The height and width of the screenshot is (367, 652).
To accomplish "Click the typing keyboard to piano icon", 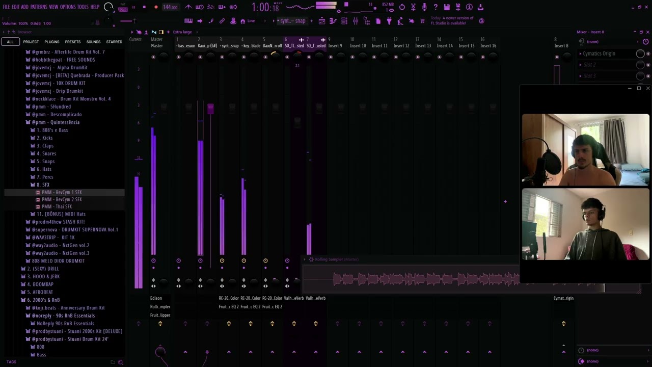I will 188,21.
